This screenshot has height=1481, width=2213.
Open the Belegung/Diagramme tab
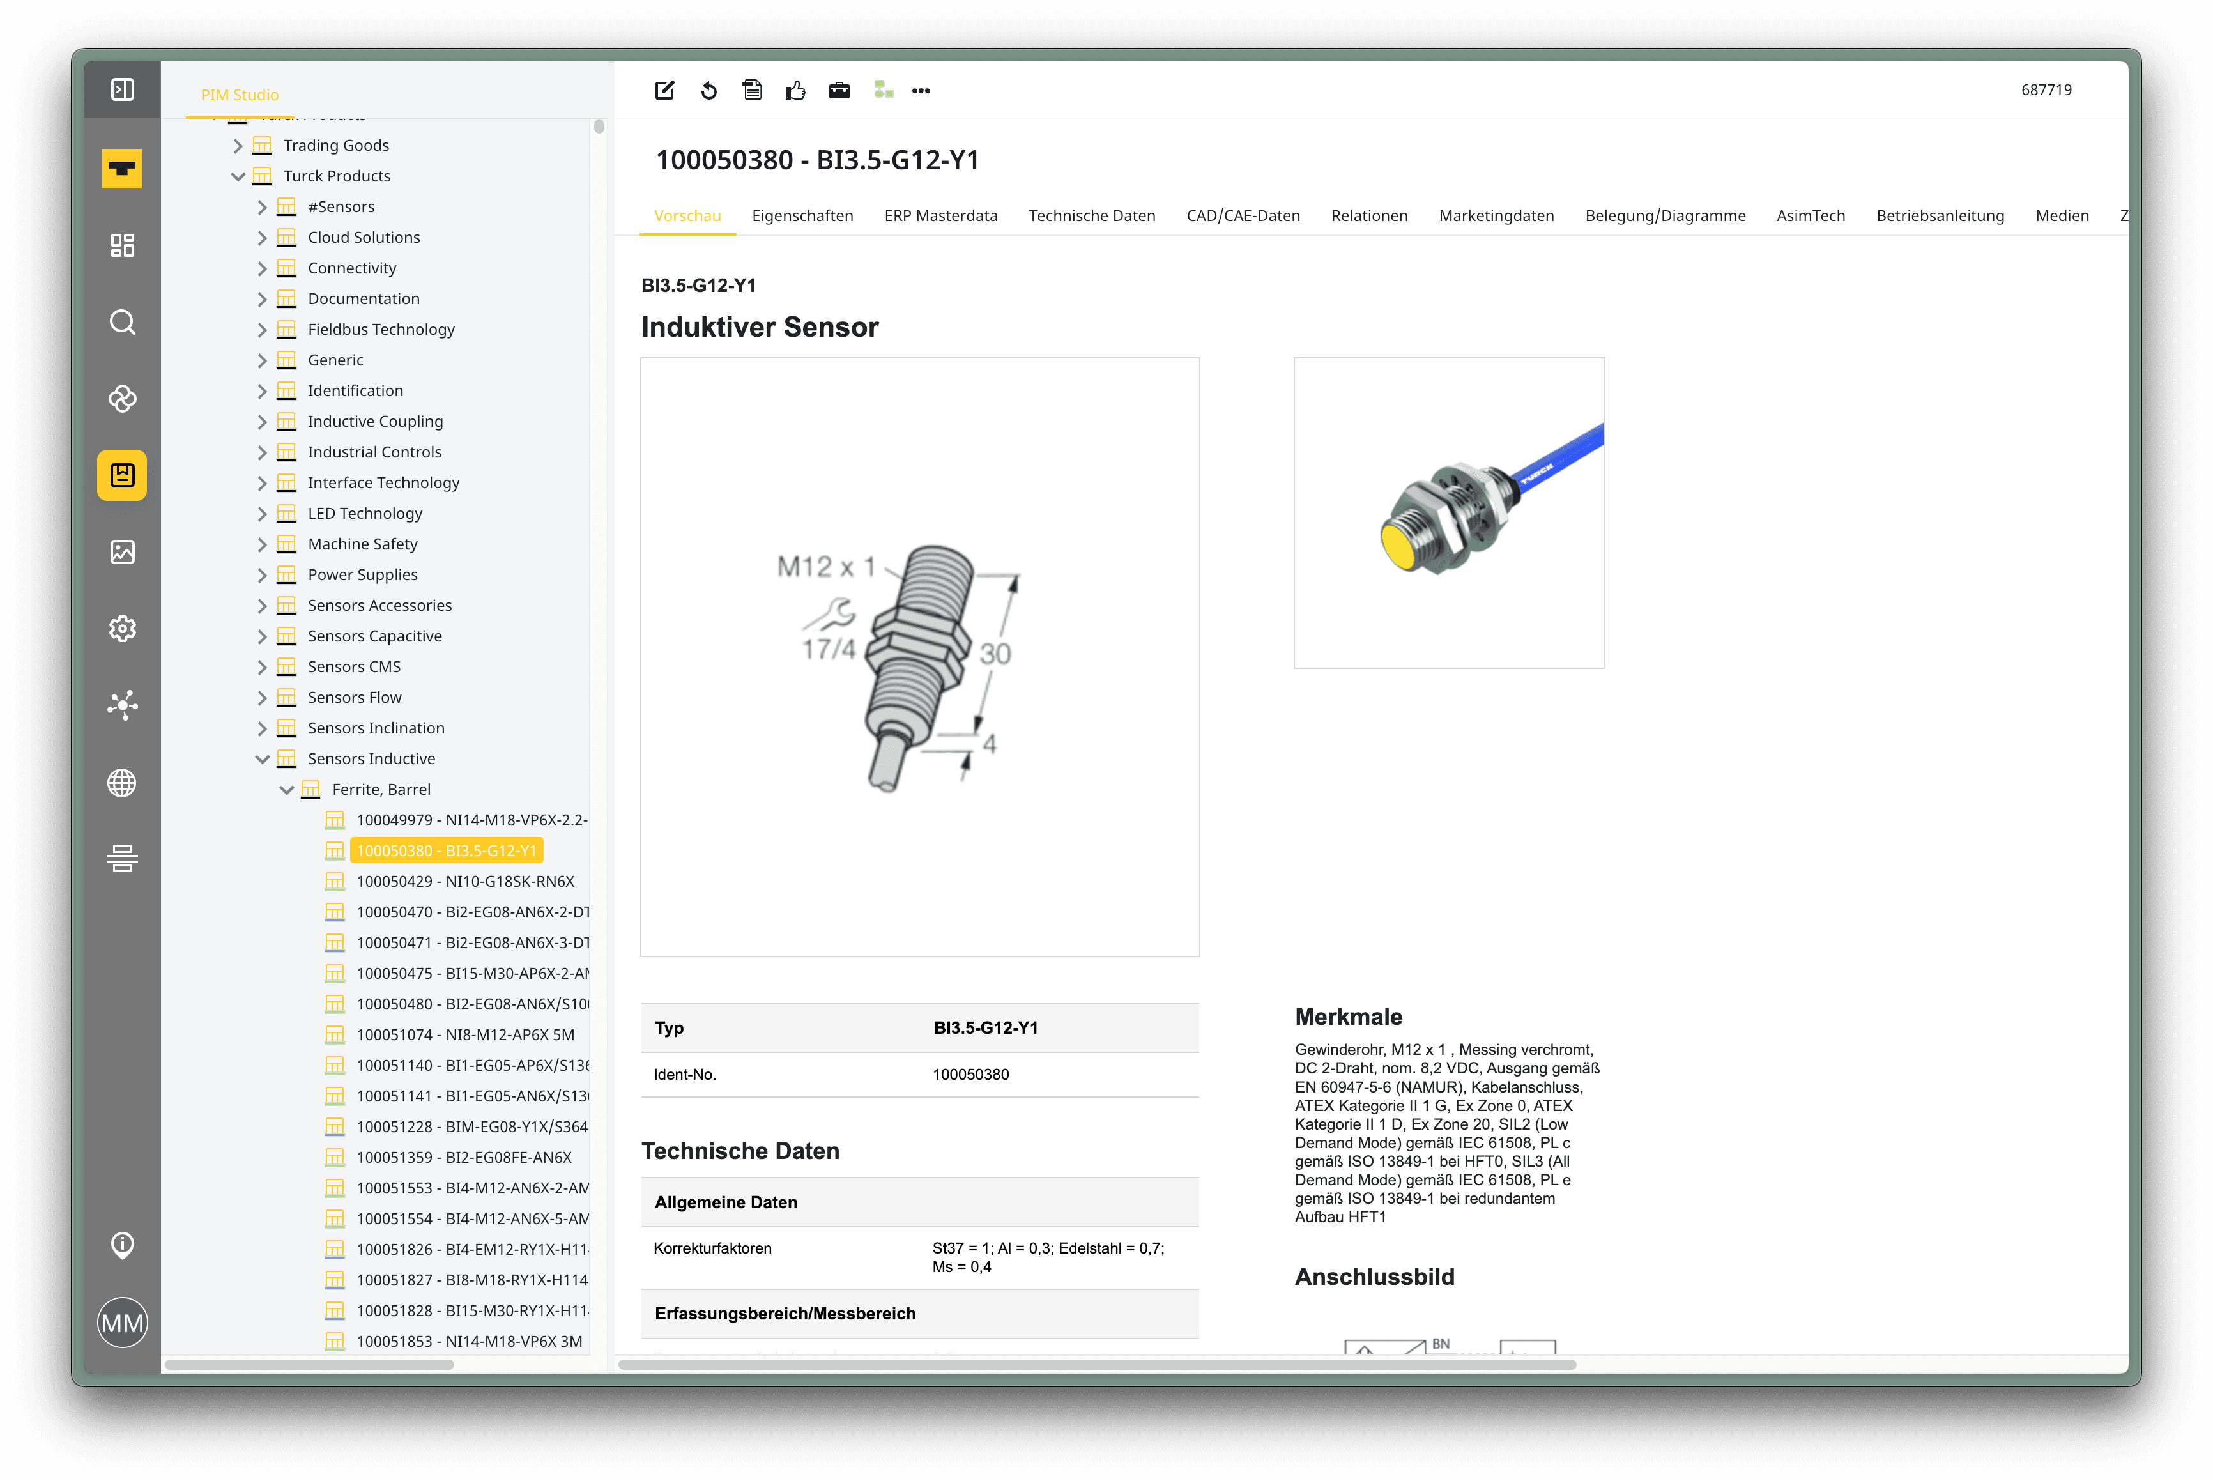tap(1665, 215)
